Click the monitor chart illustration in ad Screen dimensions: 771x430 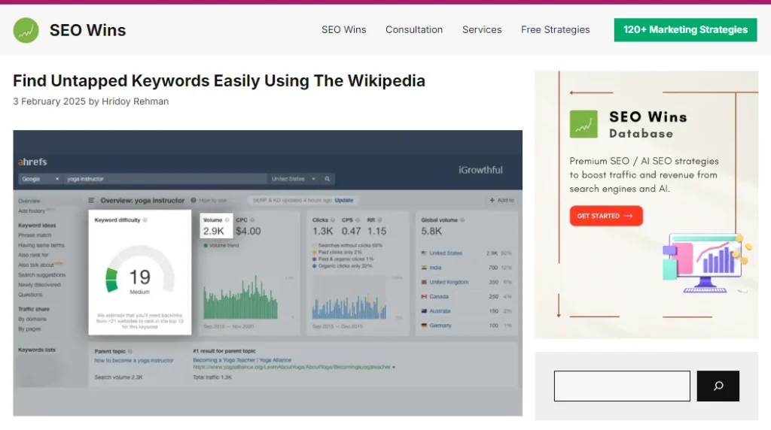(x=706, y=264)
